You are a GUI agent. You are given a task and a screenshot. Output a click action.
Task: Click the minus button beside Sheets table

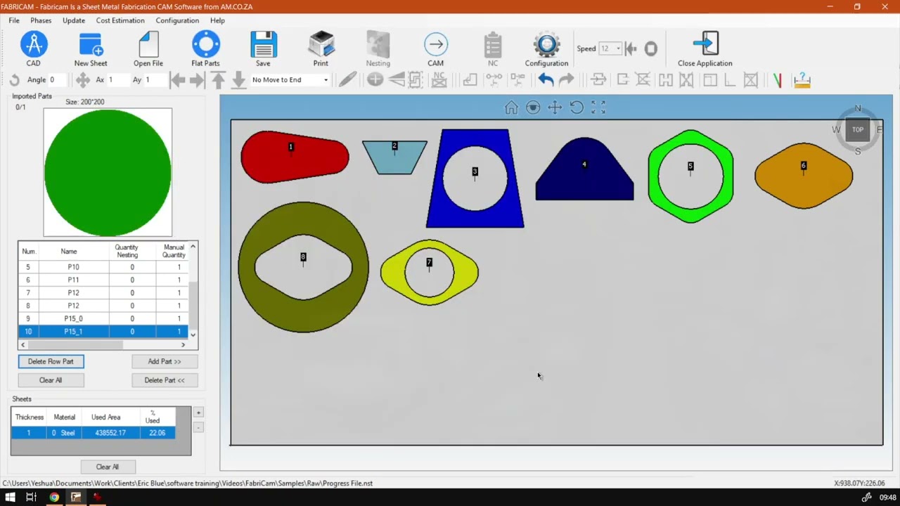[x=198, y=427]
